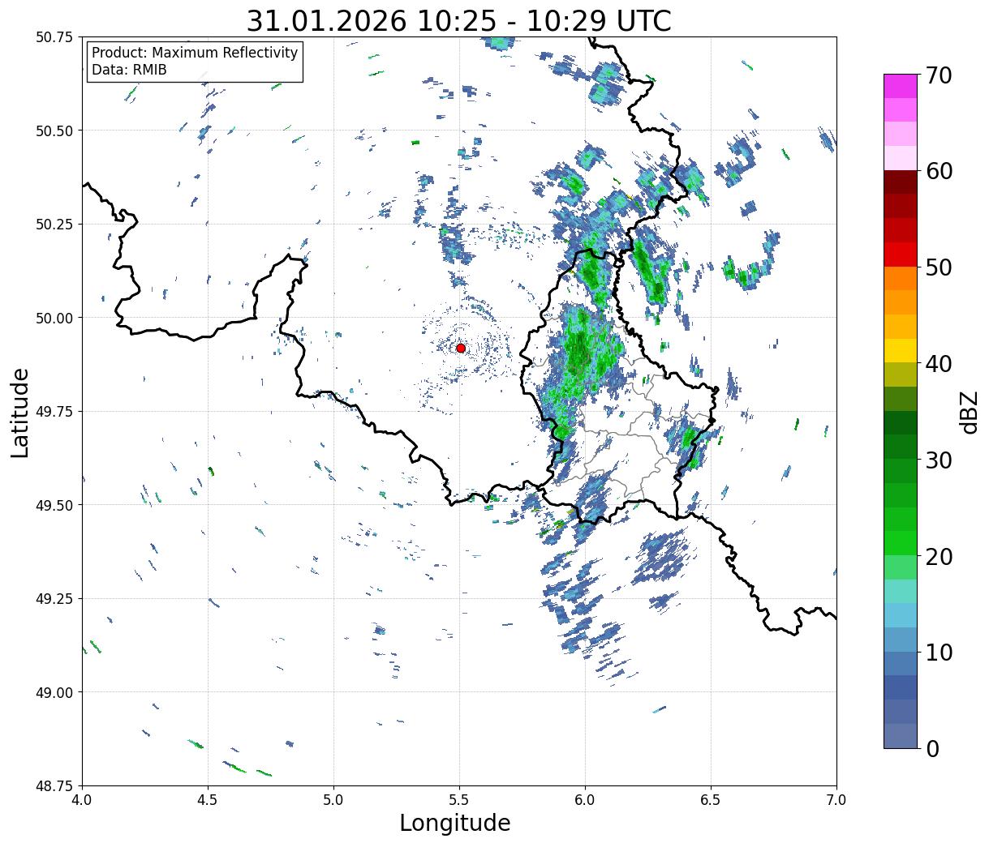Screen dimensions: 989x843
Task: Click the colorbar tick label 10
Action: tap(939, 652)
